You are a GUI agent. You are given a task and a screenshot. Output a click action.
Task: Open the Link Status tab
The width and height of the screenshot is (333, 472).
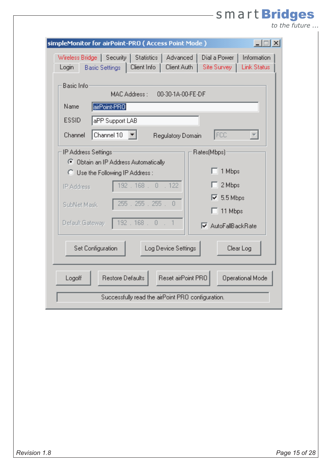tap(256, 67)
